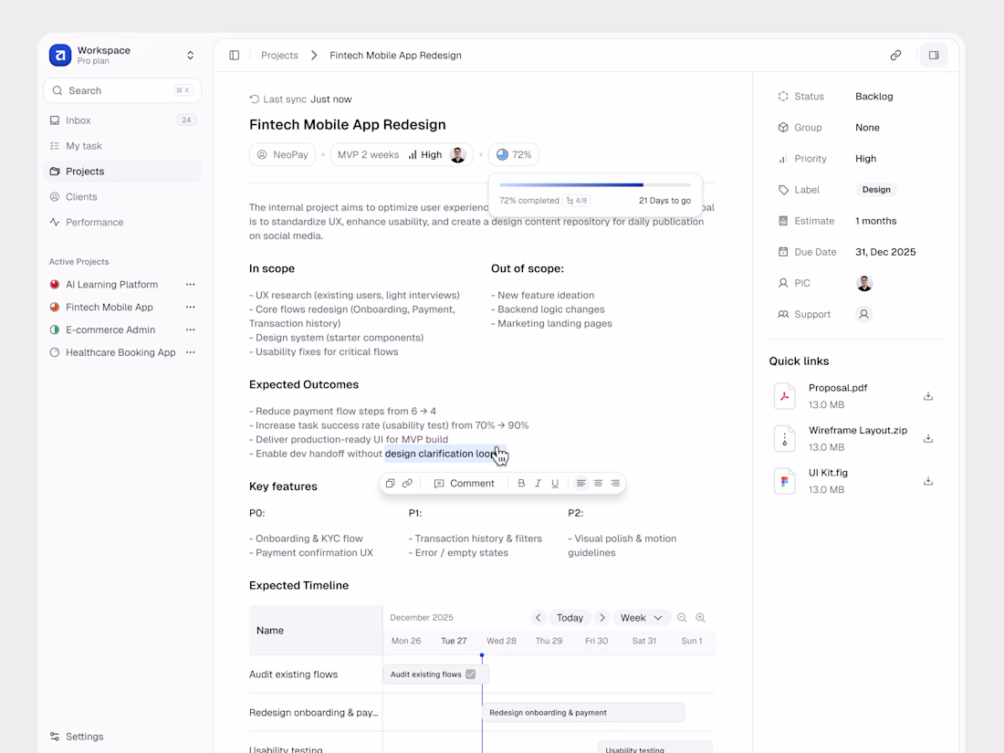Click the 72% completion progress bar
This screenshot has width=1004, height=753.
595,184
